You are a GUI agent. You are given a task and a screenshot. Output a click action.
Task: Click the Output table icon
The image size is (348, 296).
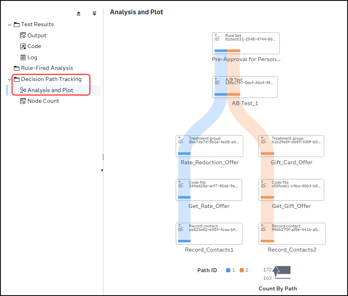[23, 35]
